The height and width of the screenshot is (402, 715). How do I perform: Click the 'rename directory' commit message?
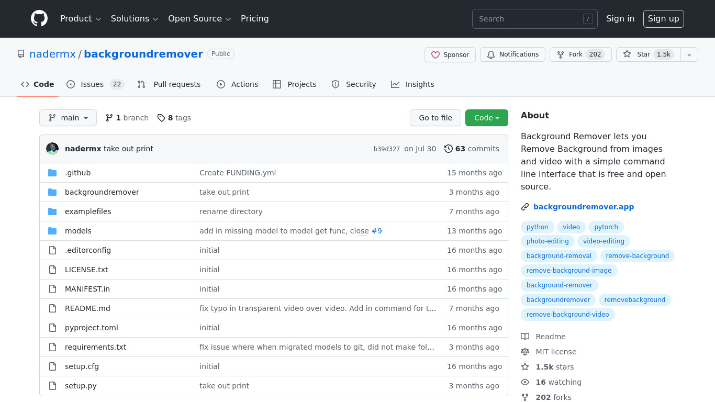[231, 211]
